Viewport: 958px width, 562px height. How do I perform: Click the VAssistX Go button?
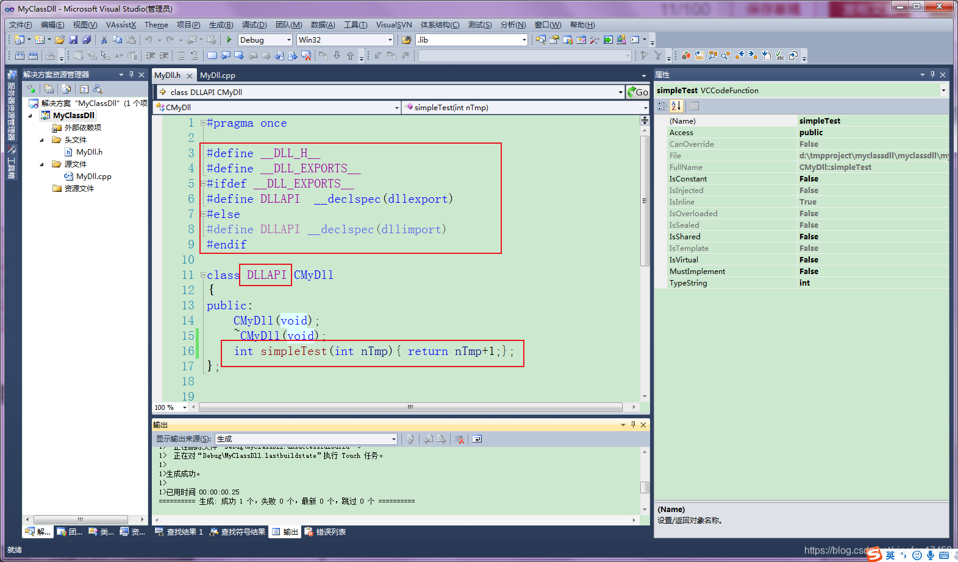pos(638,92)
